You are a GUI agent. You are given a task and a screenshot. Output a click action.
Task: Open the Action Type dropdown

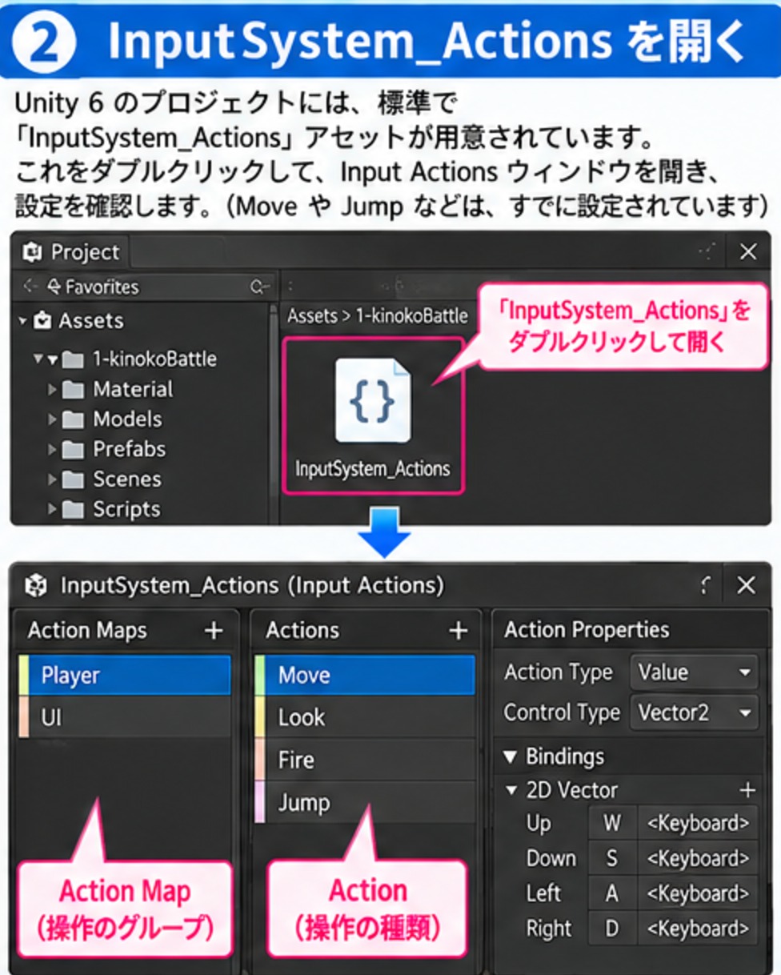tap(694, 672)
